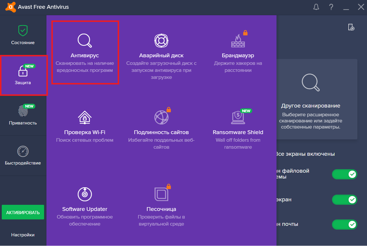Click the Брандмауэр firewall icon
Image resolution: width=367 pixels, height=246 pixels.
(238, 40)
